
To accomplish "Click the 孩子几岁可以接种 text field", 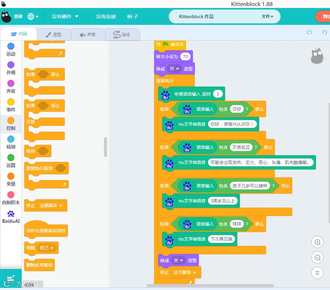I will [x=250, y=186].
